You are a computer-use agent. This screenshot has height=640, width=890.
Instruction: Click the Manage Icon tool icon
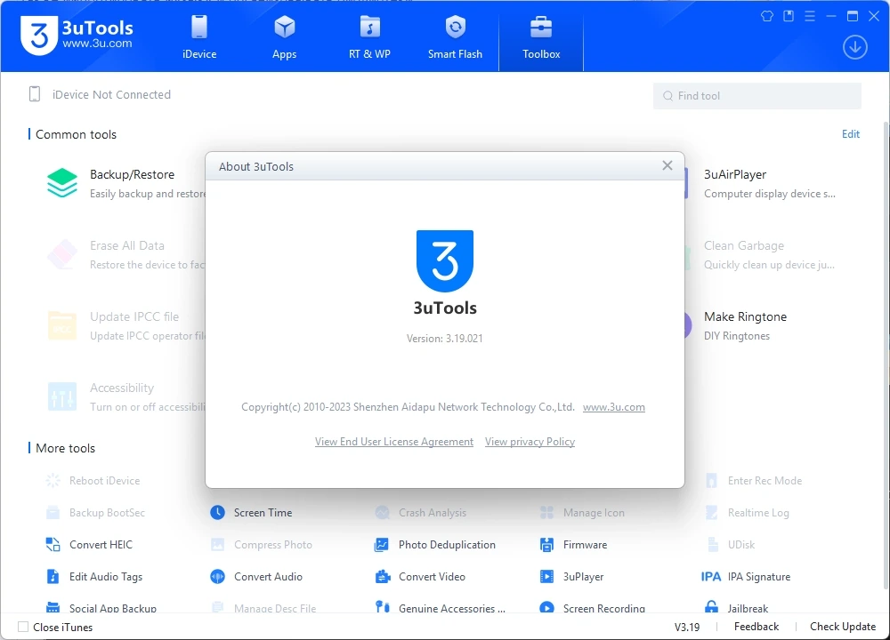click(x=546, y=513)
